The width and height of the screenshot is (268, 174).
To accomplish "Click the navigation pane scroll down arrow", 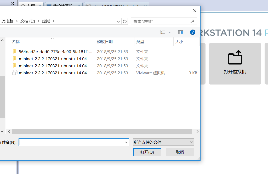I will click(x=2, y=131).
